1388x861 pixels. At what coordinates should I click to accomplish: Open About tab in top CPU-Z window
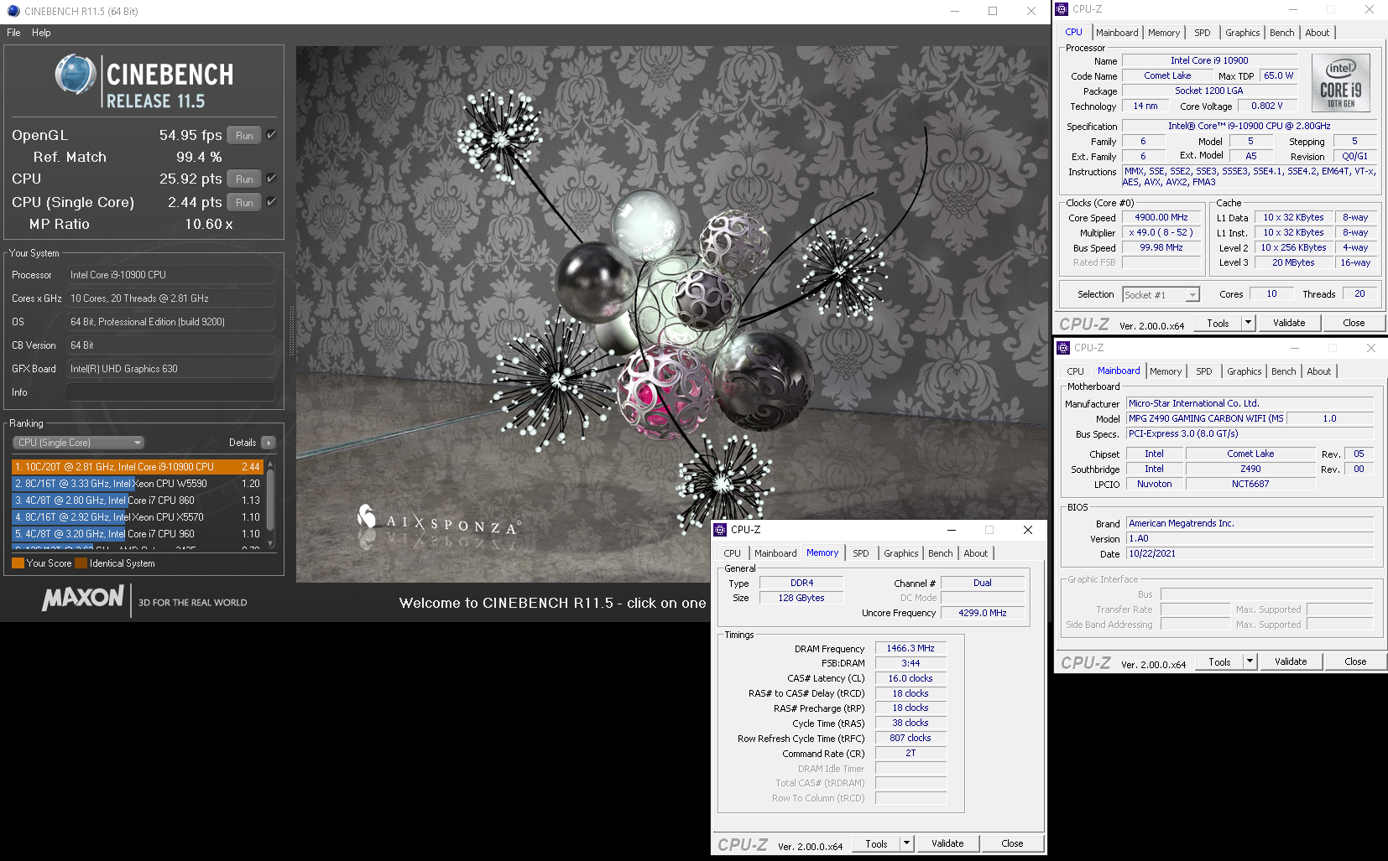pos(1318,33)
